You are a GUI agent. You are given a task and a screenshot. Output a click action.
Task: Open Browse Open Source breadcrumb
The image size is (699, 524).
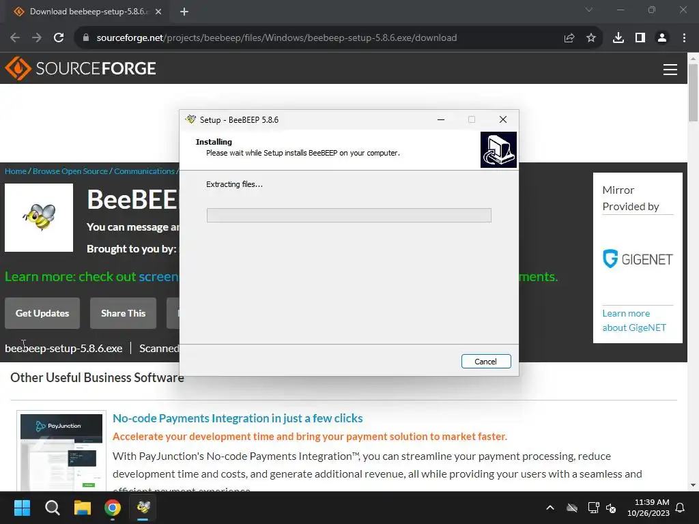coord(70,171)
